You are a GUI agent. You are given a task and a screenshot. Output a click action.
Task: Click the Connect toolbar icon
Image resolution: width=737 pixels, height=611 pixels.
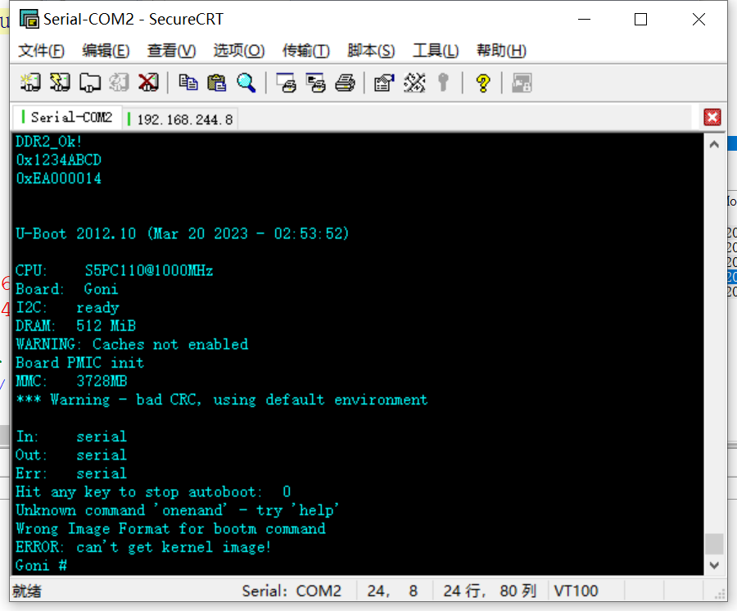click(x=30, y=83)
